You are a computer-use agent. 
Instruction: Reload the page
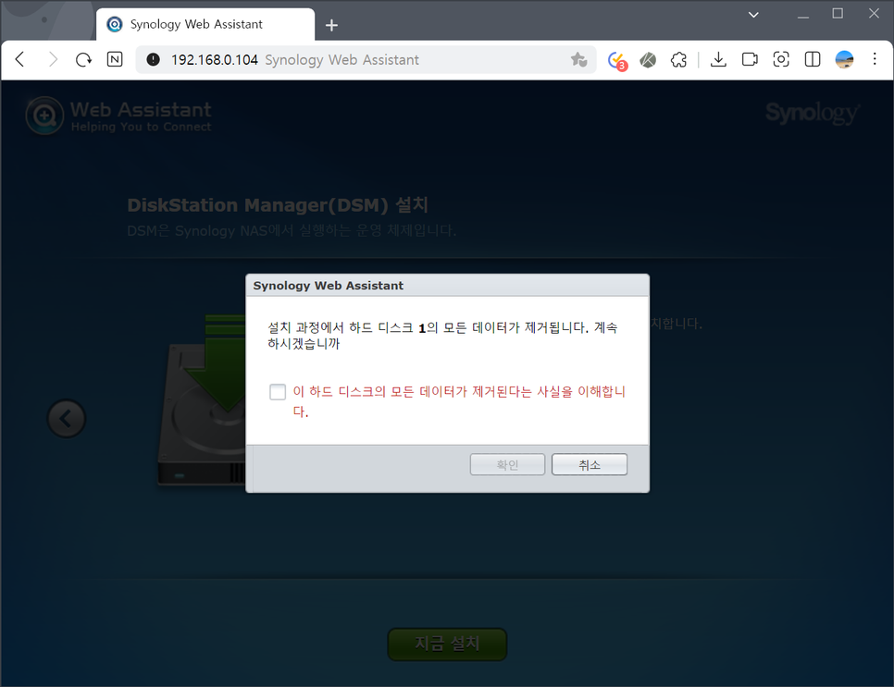pos(83,59)
